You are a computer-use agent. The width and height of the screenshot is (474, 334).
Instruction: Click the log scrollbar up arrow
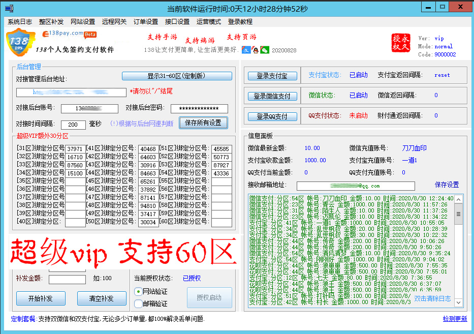click(x=459, y=199)
